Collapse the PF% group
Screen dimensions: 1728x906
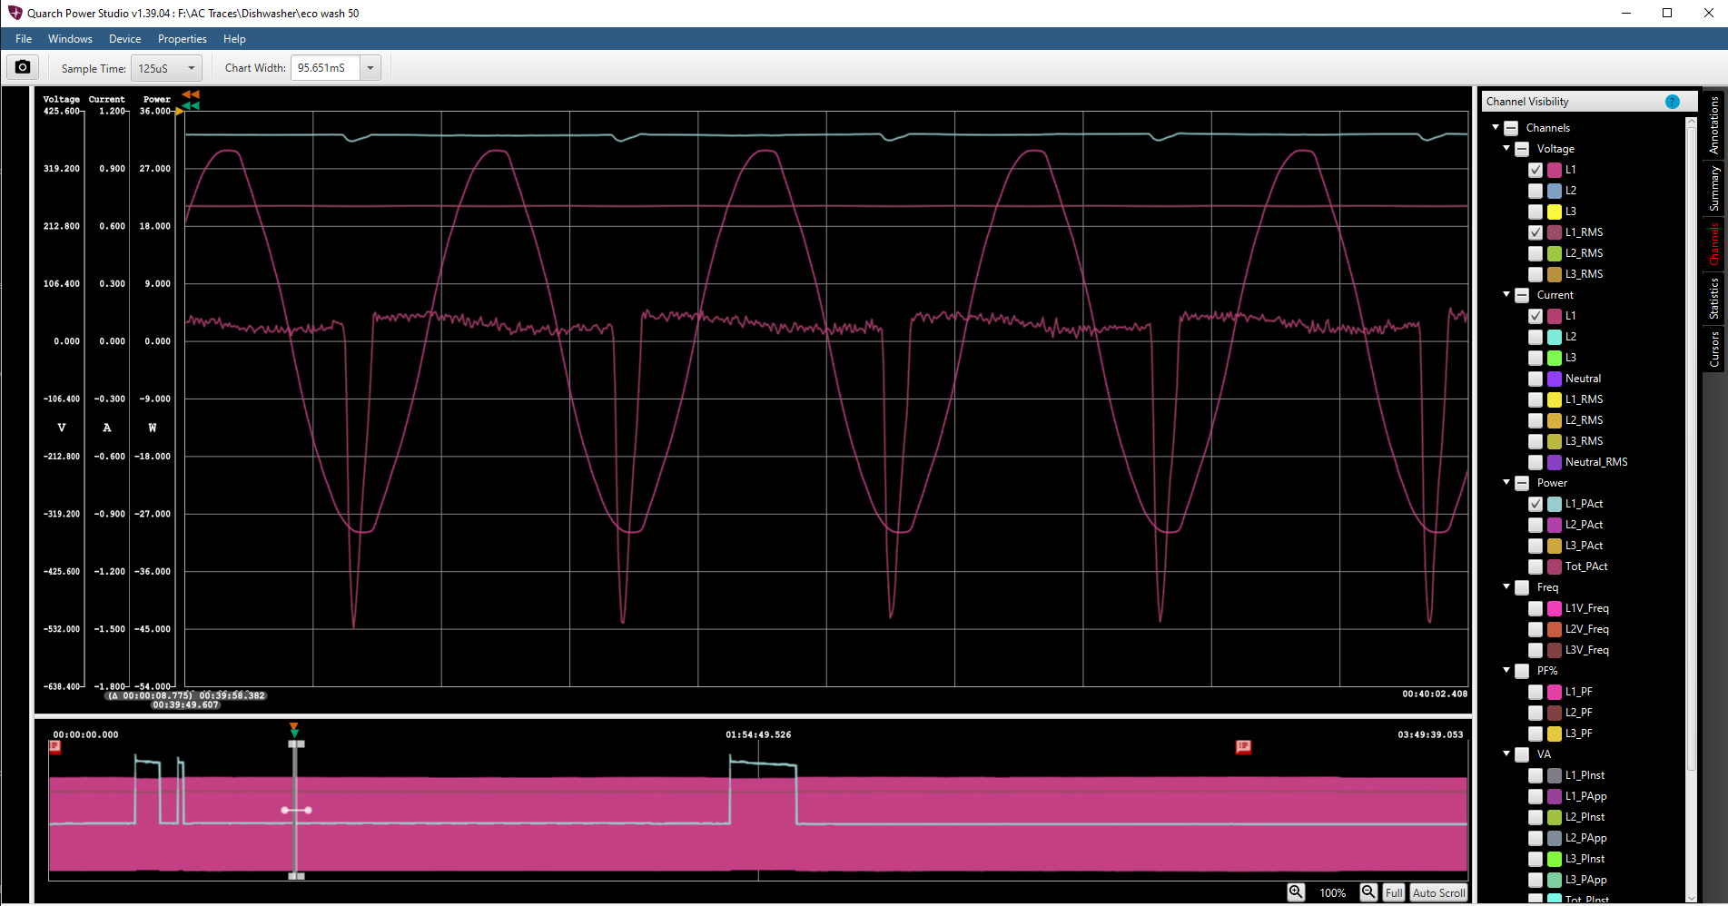pos(1506,670)
